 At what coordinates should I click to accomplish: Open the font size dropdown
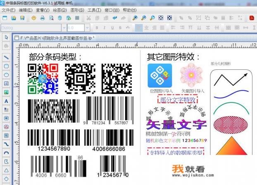(88, 28)
